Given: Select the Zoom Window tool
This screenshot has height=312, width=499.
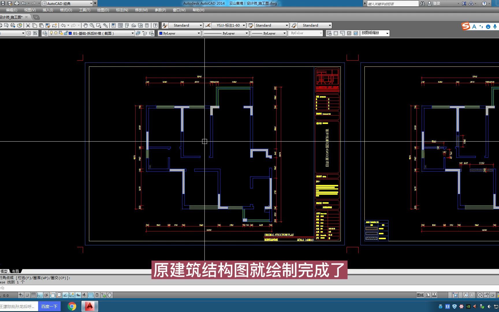Looking at the screenshot, I should 99,25.
